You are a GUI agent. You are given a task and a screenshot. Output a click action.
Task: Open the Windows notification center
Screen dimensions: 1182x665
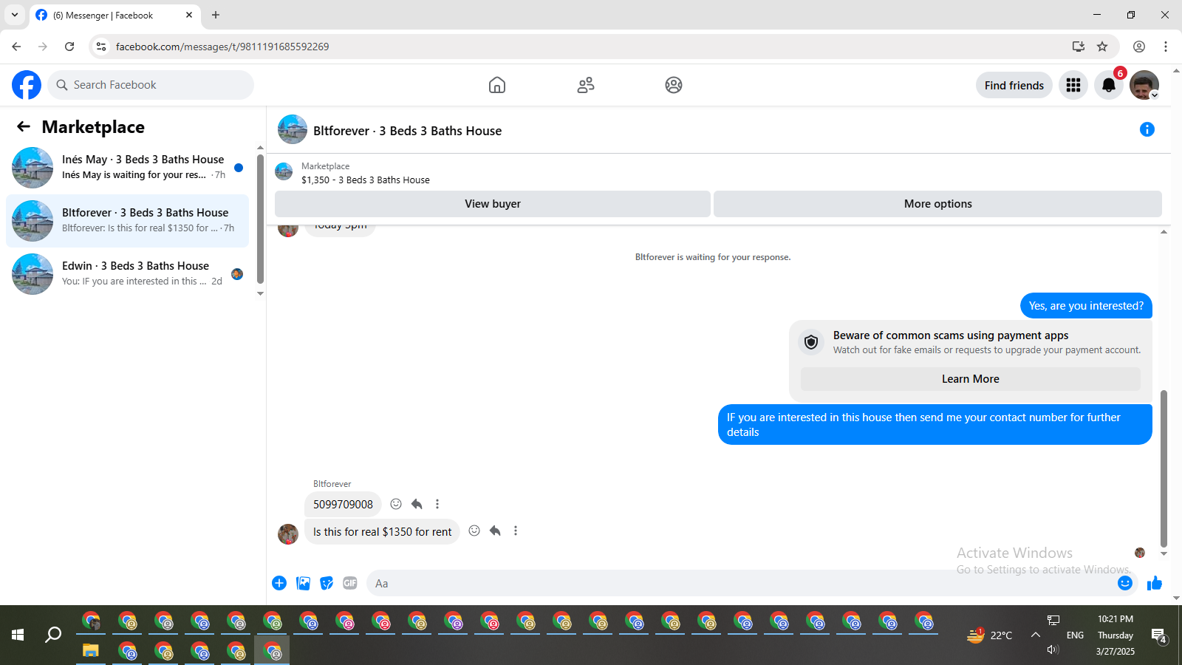pyautogui.click(x=1158, y=635)
